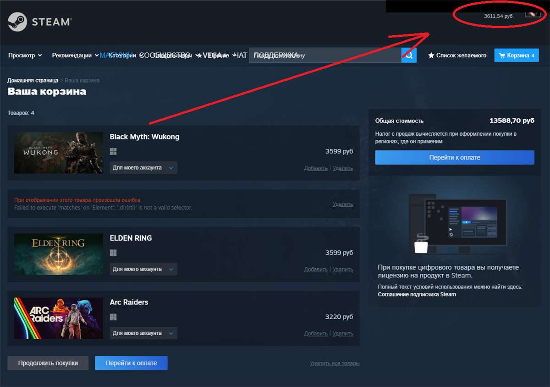Click 'Удалить' for ELDEN RING
This screenshot has width=550, height=387.
tap(343, 270)
